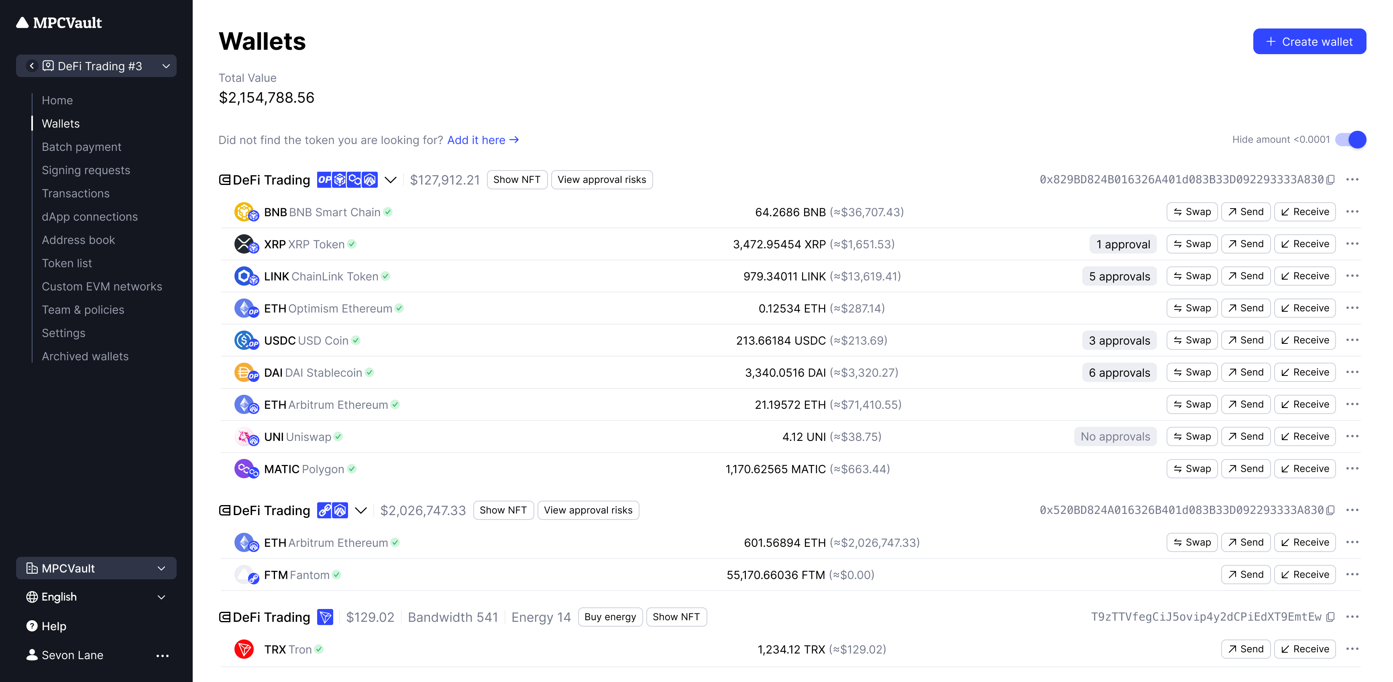Go to Team & policies page
This screenshot has width=1393, height=682.
[83, 310]
